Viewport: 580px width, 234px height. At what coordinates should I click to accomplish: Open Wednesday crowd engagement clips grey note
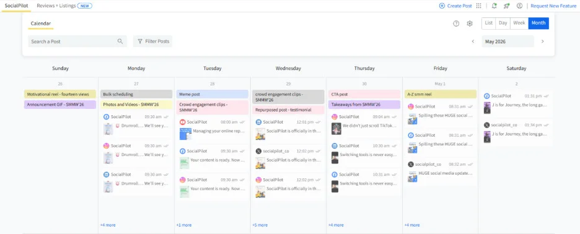[x=288, y=97]
